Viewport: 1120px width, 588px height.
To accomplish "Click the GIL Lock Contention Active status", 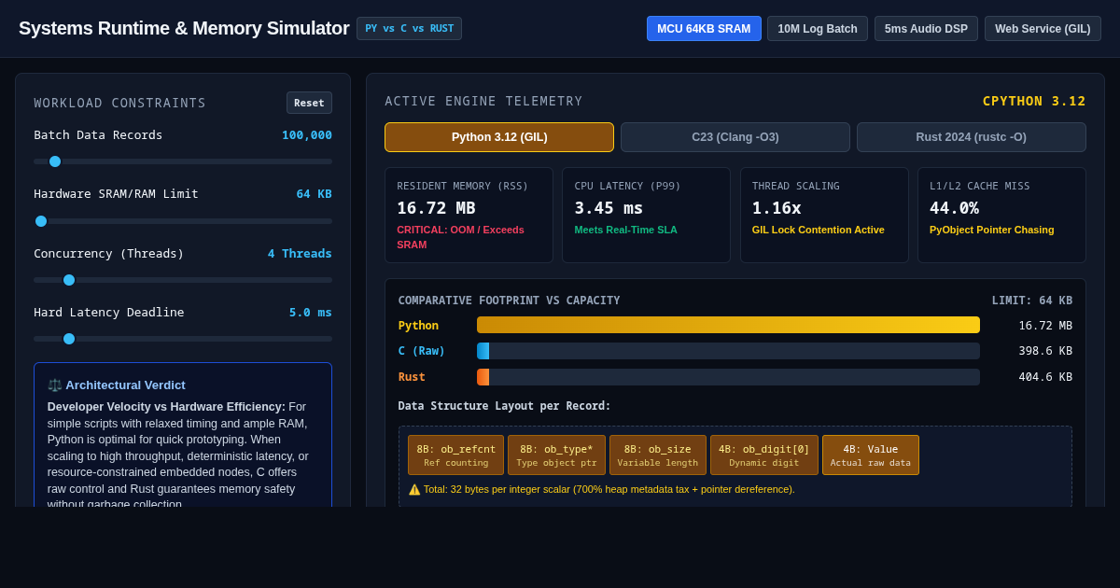I will point(819,230).
